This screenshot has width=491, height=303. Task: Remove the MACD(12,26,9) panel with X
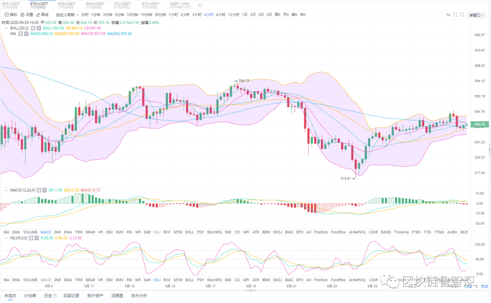[x=45, y=190]
